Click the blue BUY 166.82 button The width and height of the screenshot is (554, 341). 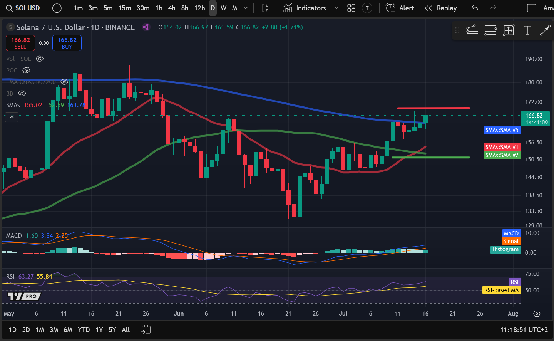(67, 43)
